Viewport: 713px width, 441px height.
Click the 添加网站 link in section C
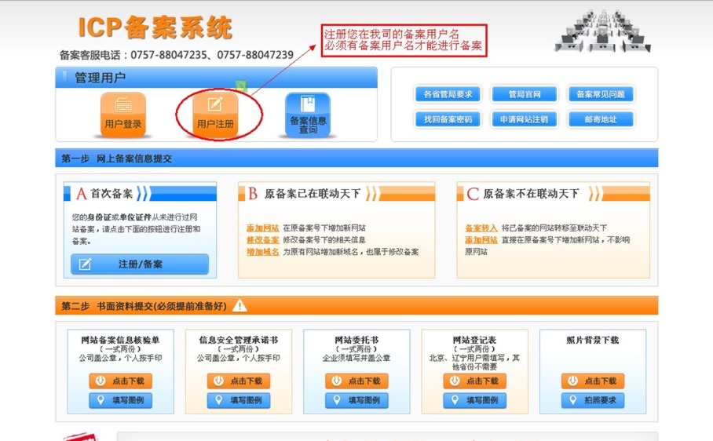[481, 239]
